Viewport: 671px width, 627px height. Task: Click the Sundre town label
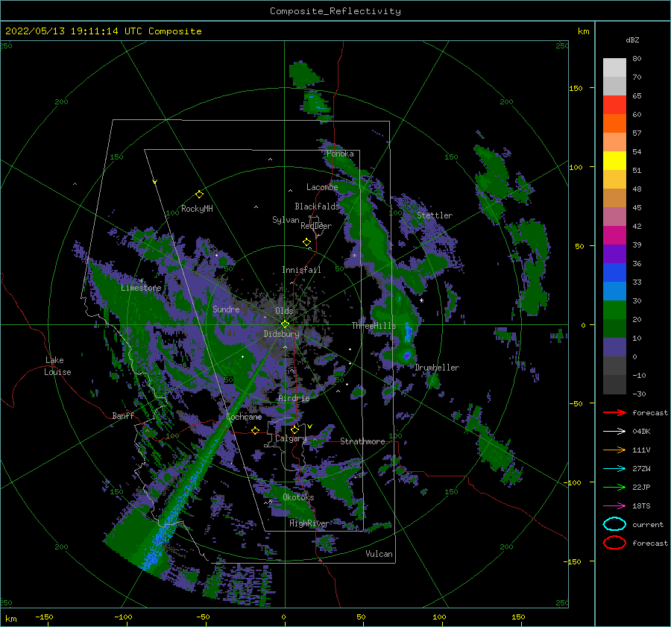[x=226, y=309]
